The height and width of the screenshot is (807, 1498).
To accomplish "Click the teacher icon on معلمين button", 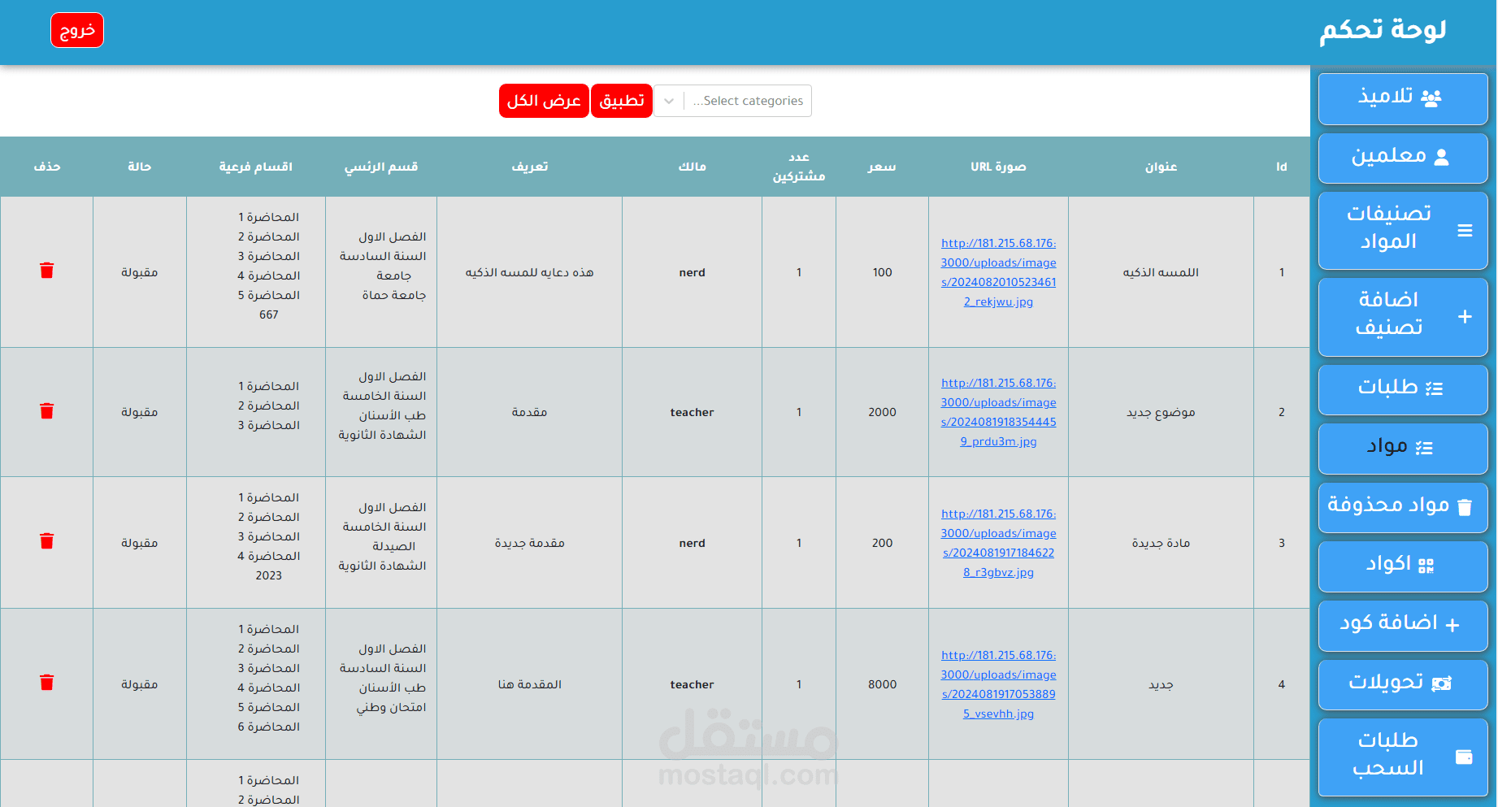I will [1444, 157].
